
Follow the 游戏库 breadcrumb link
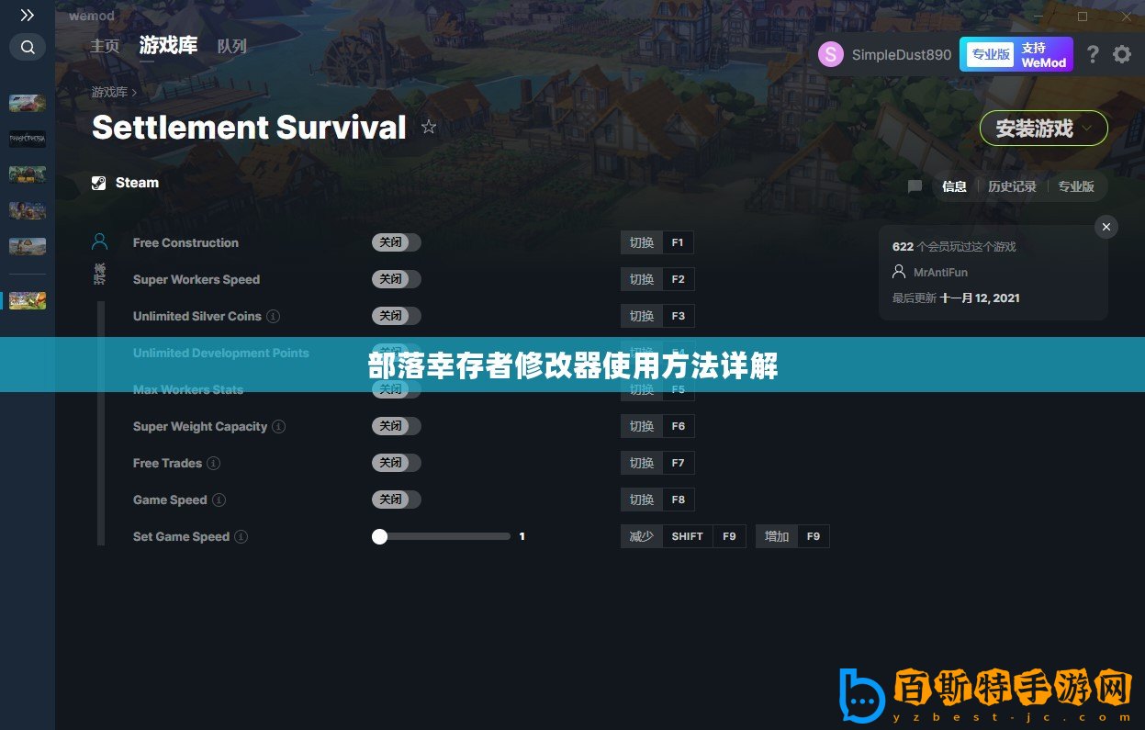109,92
